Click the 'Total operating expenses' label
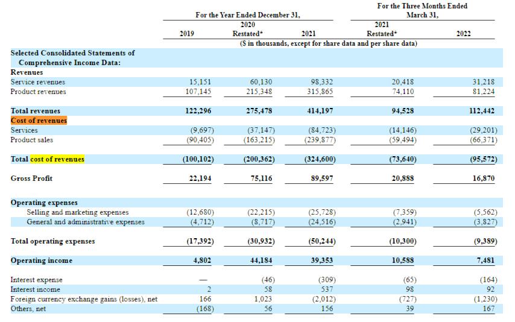 pos(52,241)
